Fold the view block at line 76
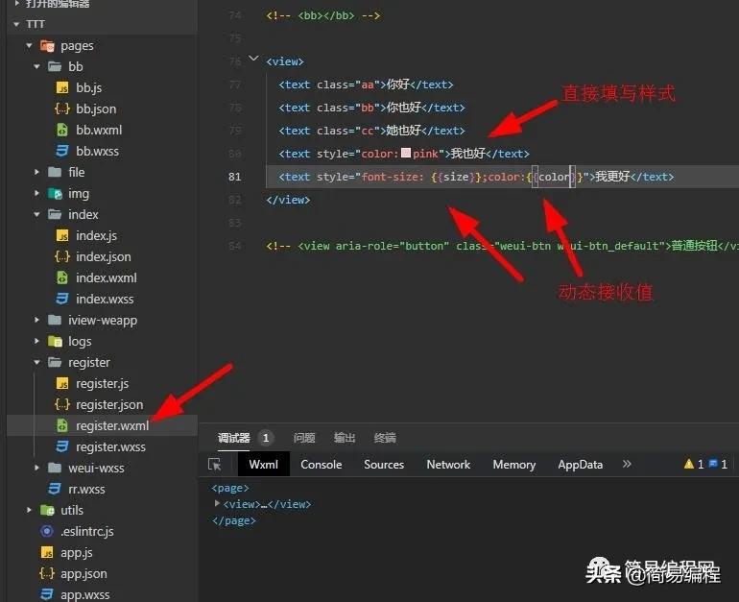The image size is (739, 602). (x=253, y=59)
